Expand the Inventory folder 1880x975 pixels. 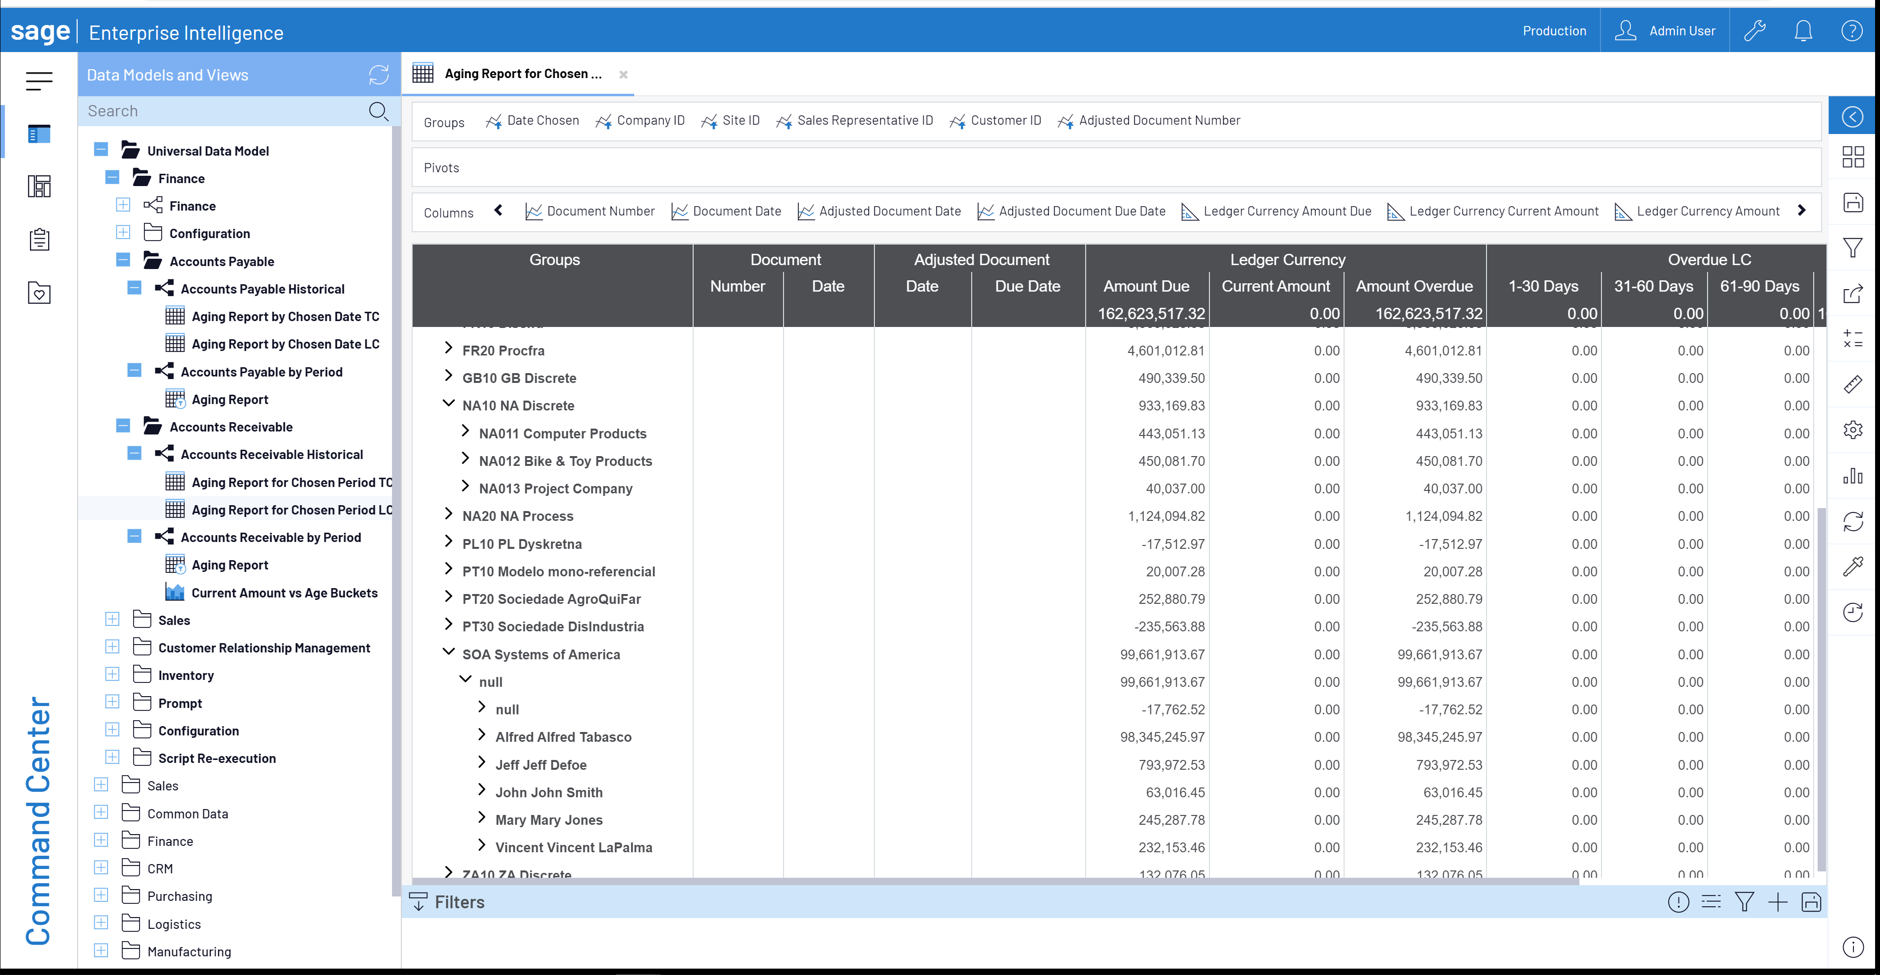pyautogui.click(x=112, y=674)
